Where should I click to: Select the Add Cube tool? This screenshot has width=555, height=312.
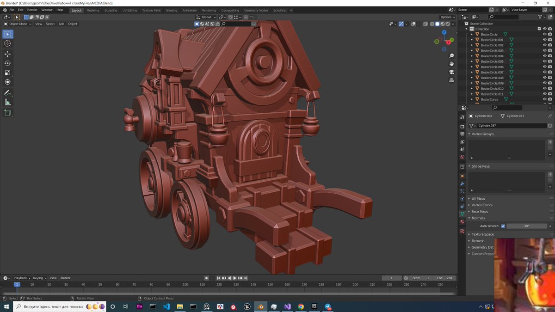click(x=8, y=113)
